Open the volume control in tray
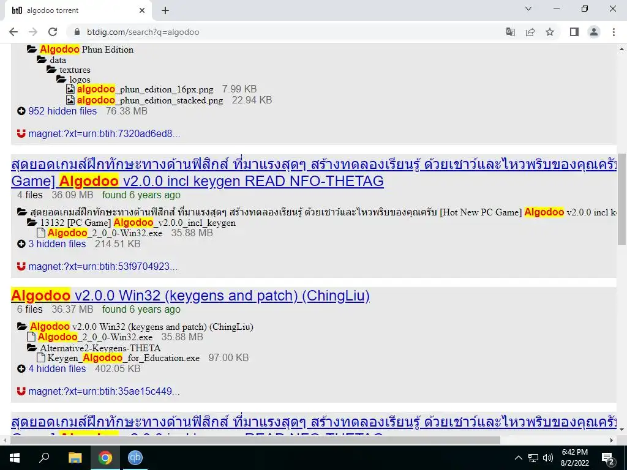The width and height of the screenshot is (627, 470). point(548,458)
